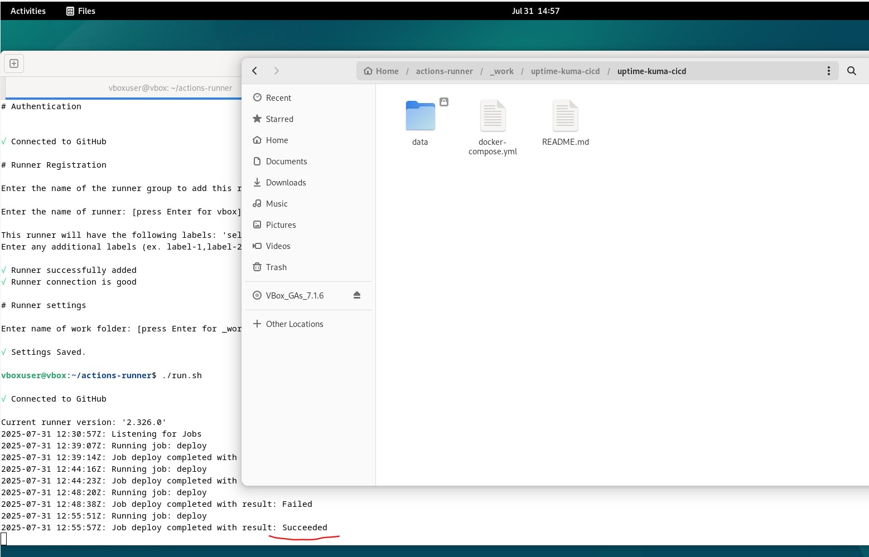The image size is (869, 557).
Task: Select the vboxuser@vbox terminal tab
Action: click(x=170, y=88)
